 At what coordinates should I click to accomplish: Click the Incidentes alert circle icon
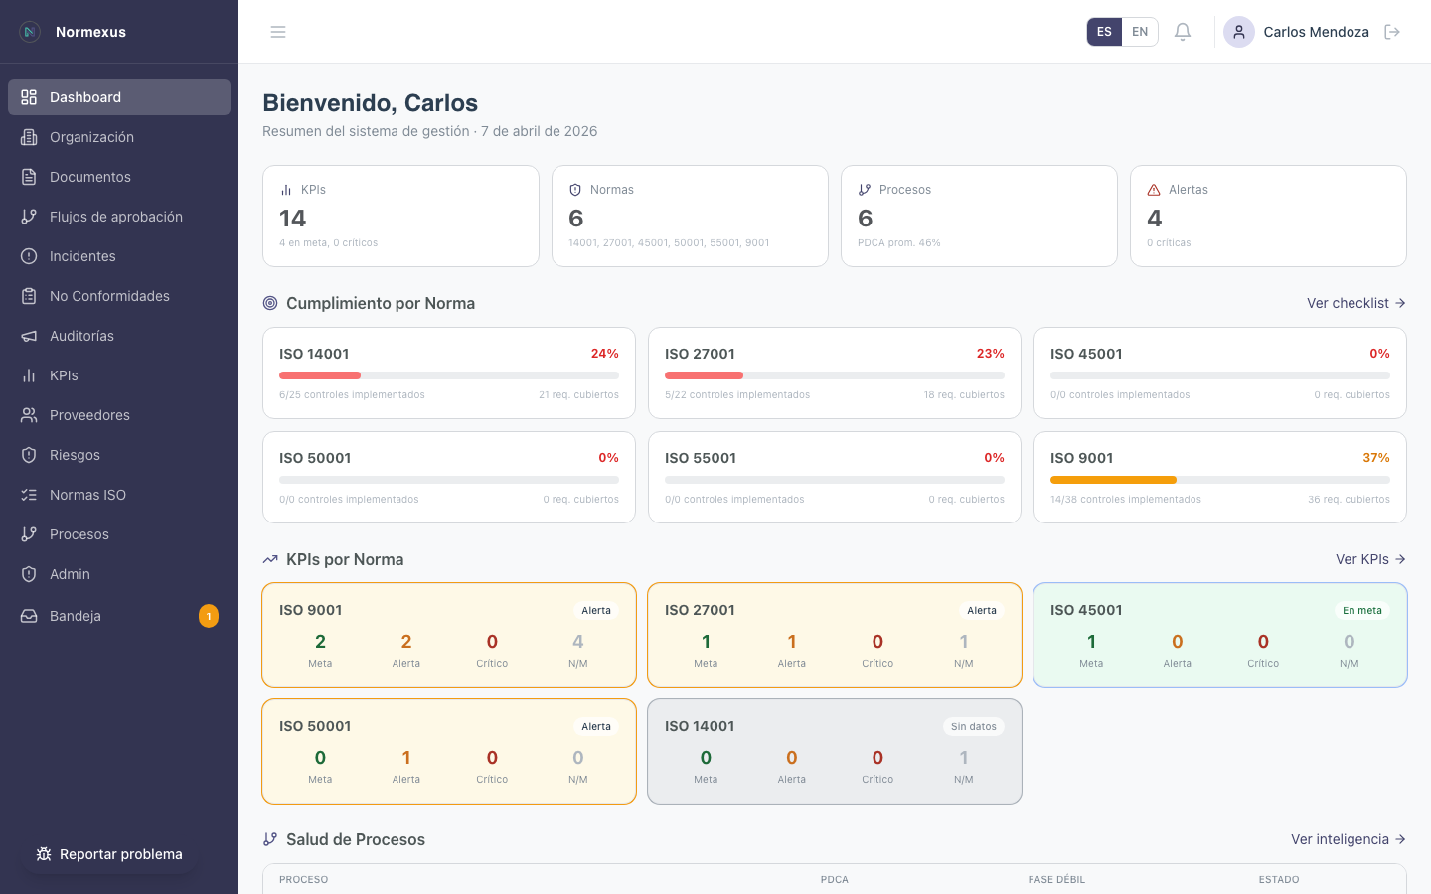(29, 256)
